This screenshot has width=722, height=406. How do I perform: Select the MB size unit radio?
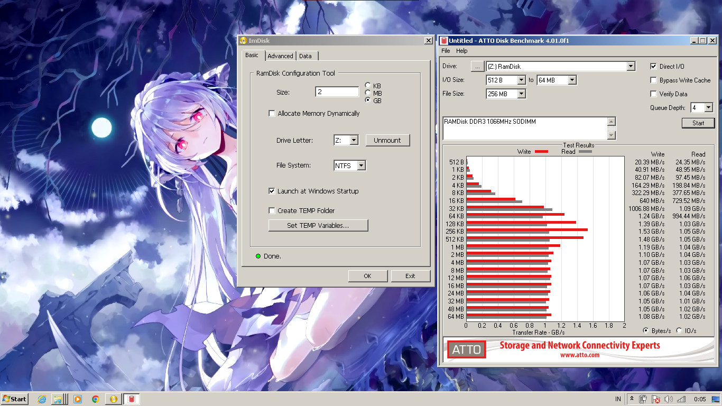[x=368, y=93]
